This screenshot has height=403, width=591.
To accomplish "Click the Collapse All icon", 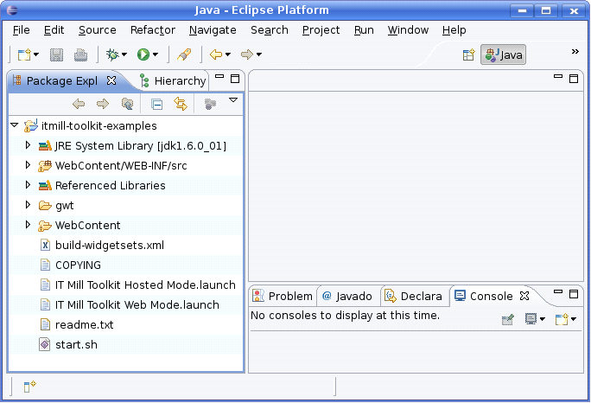I will 156,104.
